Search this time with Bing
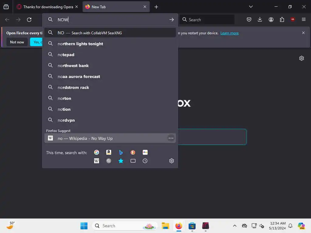 [x=121, y=152]
